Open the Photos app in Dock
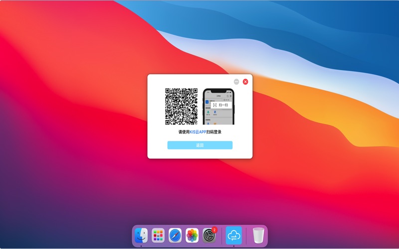 [192, 235]
